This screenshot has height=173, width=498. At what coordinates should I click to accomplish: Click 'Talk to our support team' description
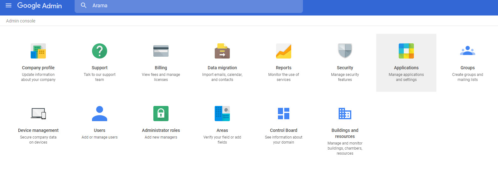click(x=100, y=77)
